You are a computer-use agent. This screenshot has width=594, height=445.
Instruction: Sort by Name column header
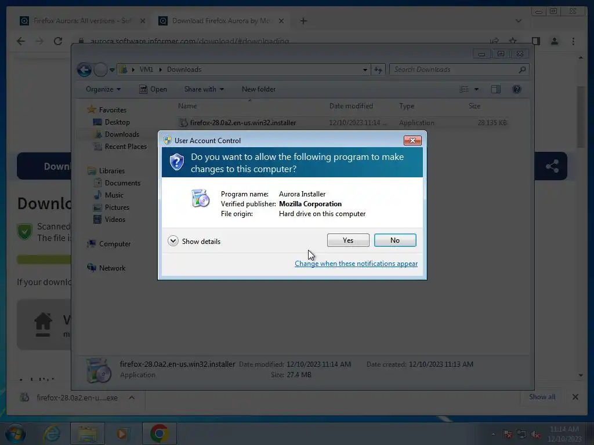click(x=187, y=106)
